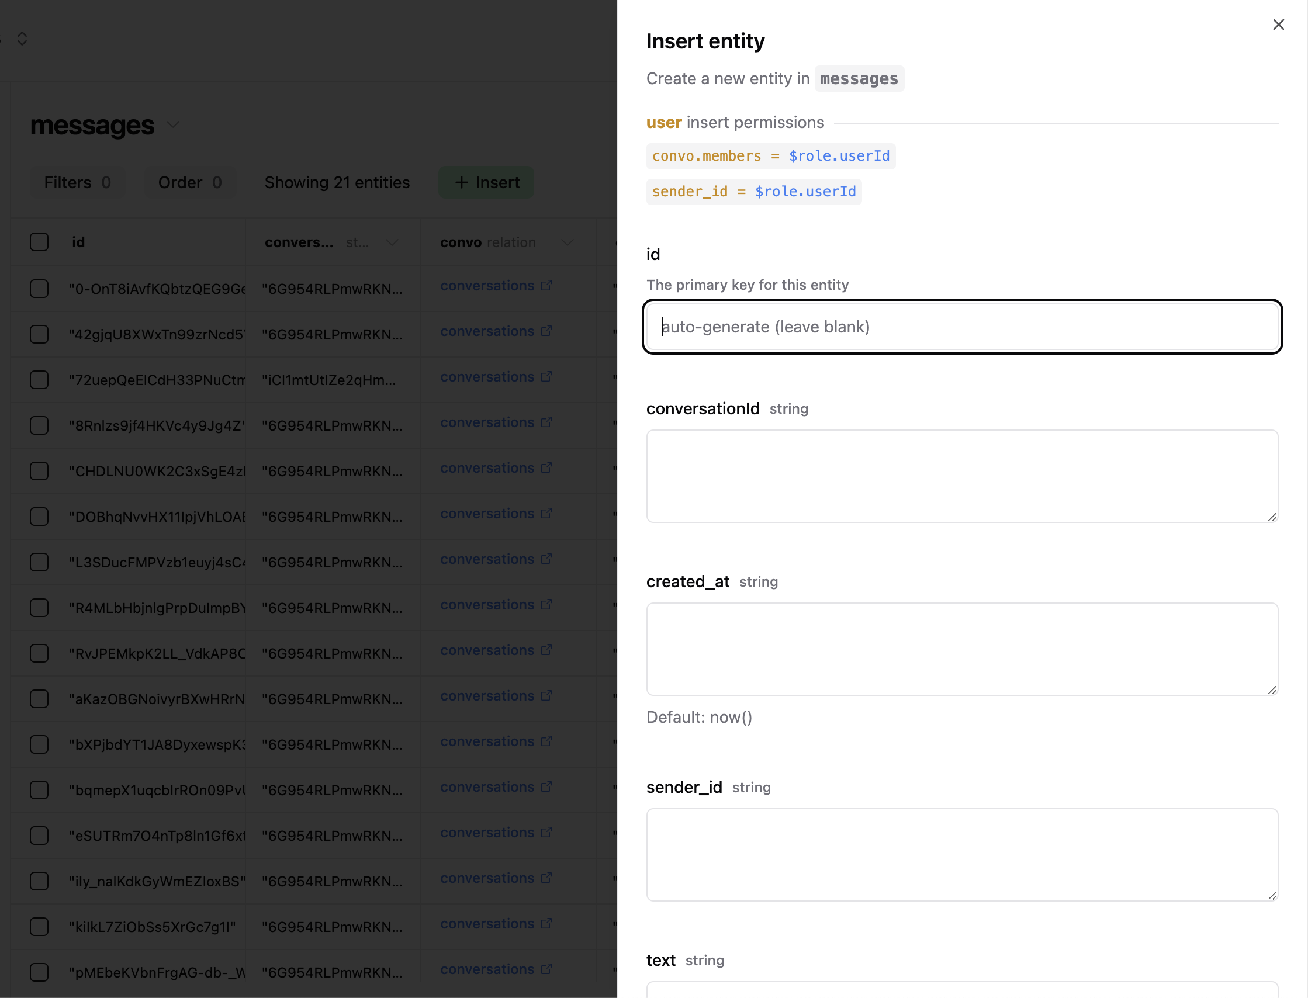Toggle the select-all checkbox in id header

[x=39, y=242]
